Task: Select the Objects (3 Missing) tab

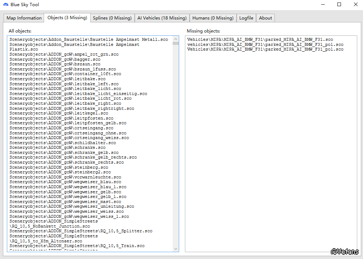Action: pyautogui.click(x=67, y=18)
